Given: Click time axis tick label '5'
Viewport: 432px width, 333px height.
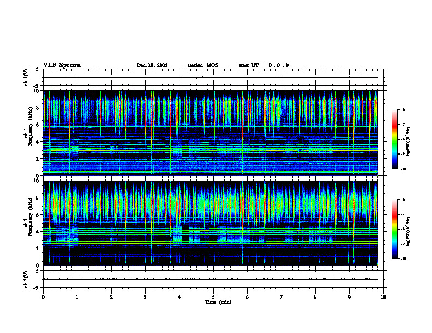Looking at the screenshot, I should (213, 297).
